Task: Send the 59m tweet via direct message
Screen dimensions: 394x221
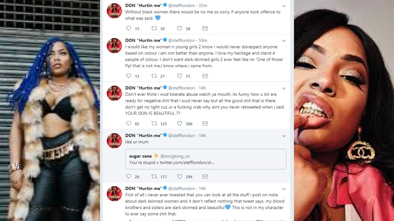Action: 205,76
